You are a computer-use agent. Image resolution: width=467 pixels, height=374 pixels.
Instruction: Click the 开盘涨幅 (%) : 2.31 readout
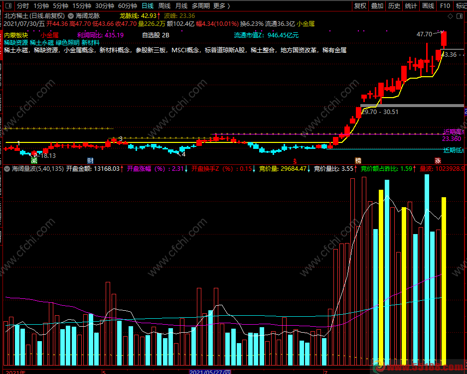click(156, 169)
